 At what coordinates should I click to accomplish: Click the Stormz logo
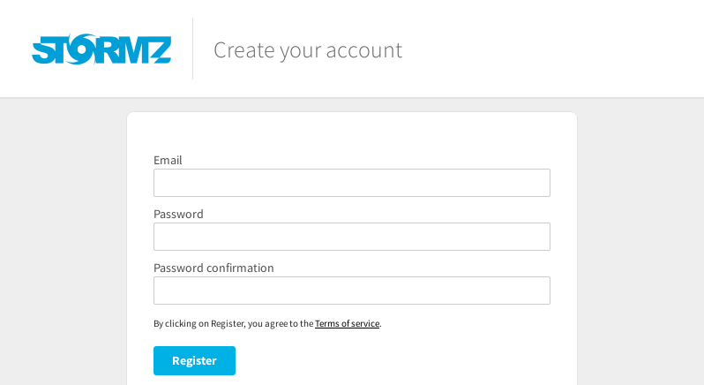[x=101, y=49]
